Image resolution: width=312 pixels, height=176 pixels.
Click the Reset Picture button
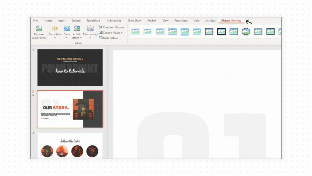click(x=108, y=38)
